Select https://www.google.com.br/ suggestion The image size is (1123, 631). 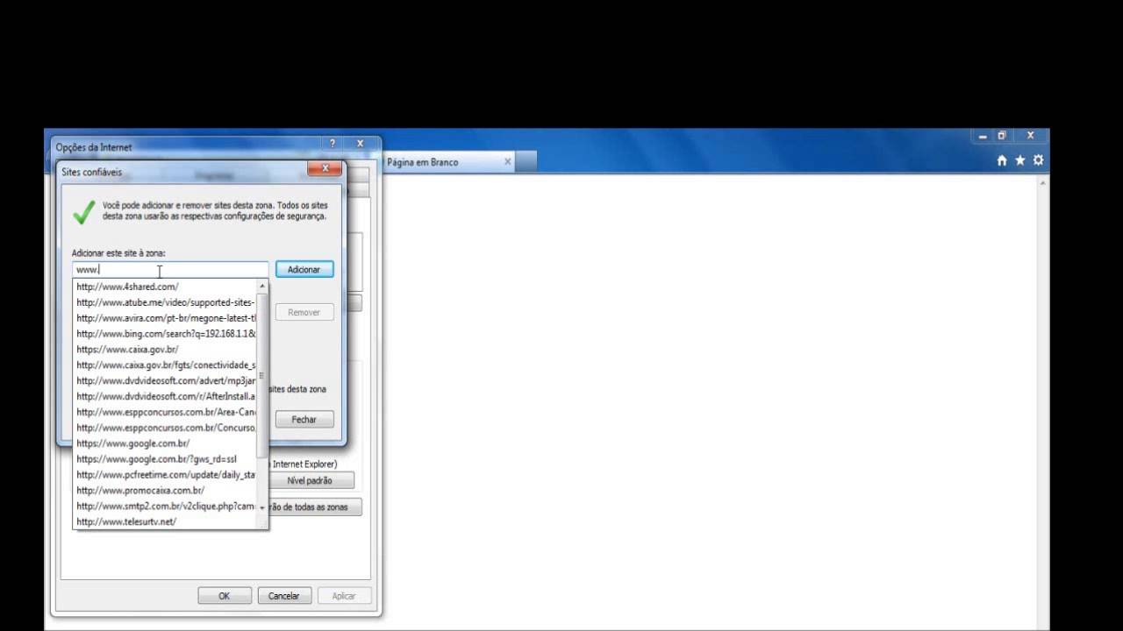[x=165, y=443]
